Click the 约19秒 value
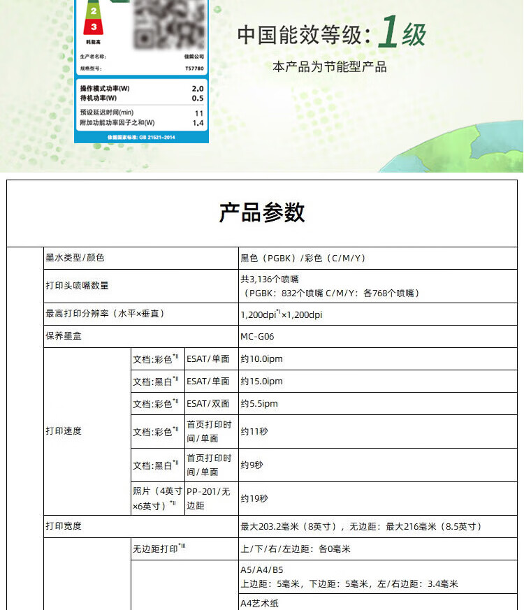The width and height of the screenshot is (524, 610). tap(254, 498)
